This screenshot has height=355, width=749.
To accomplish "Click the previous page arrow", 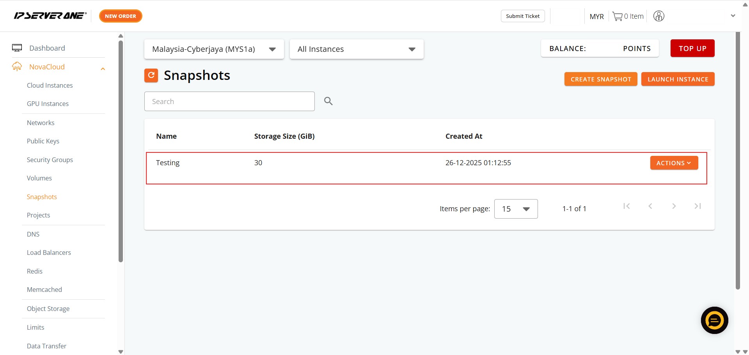I will click(650, 206).
